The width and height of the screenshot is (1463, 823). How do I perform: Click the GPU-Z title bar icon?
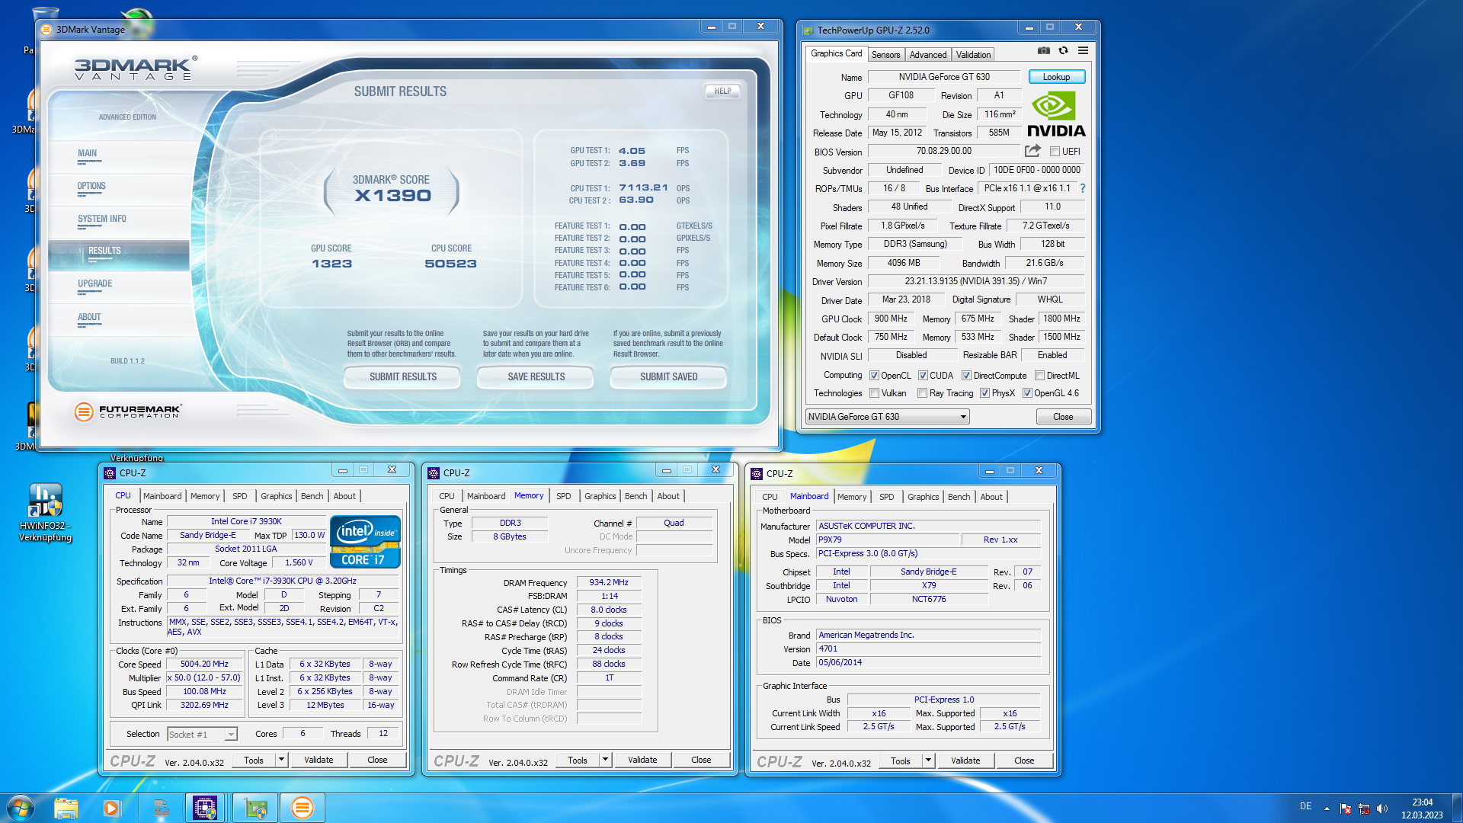(808, 30)
